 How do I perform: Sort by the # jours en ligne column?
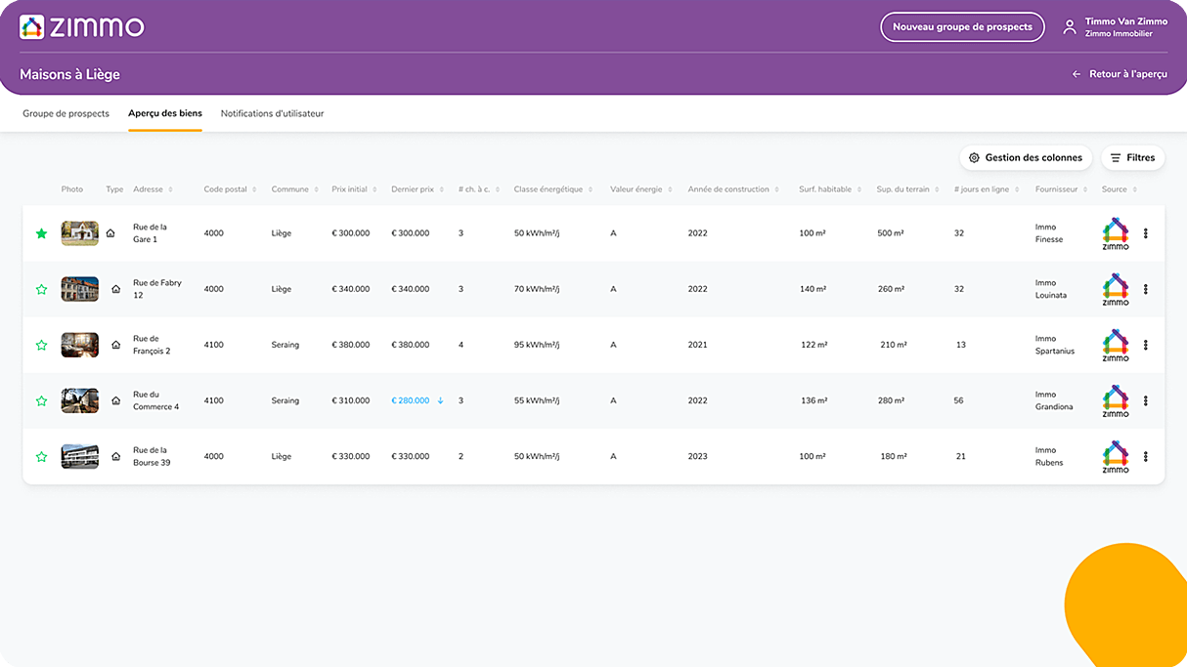pyautogui.click(x=988, y=189)
